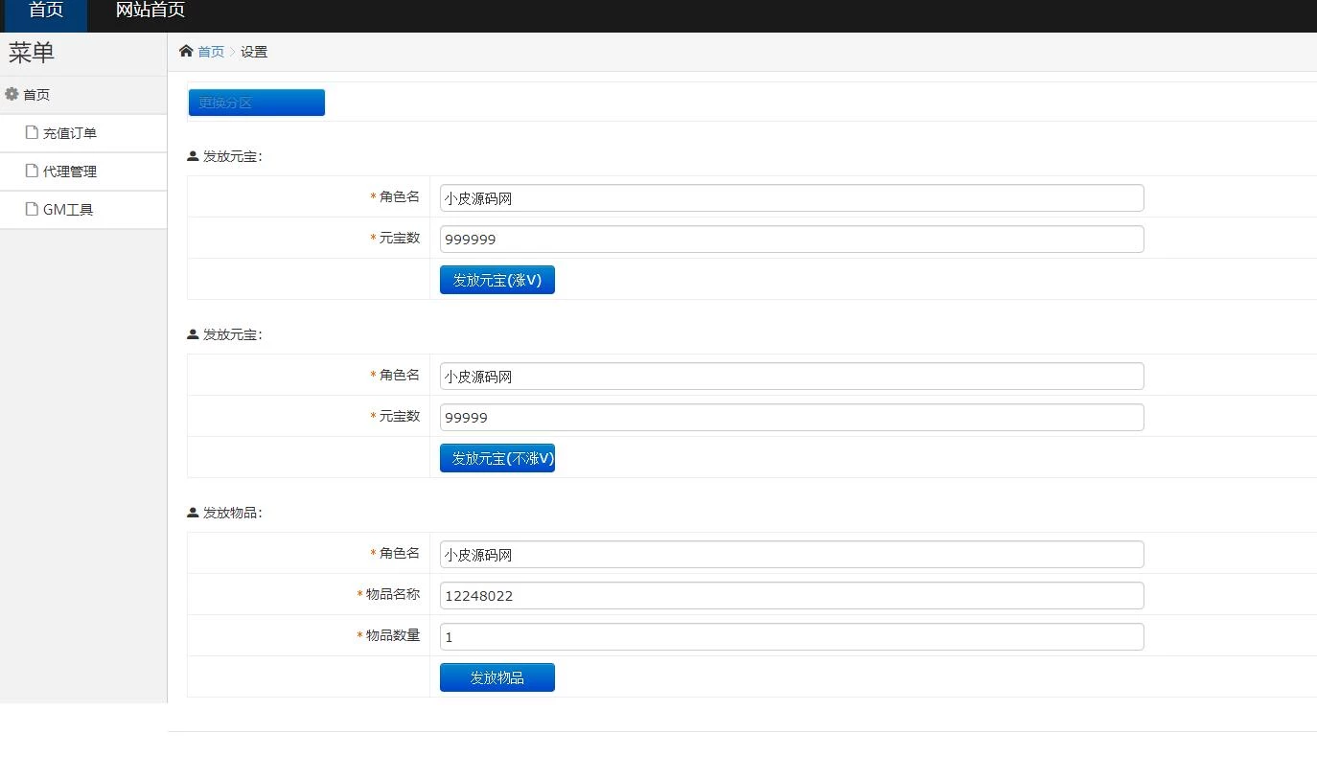Click the page icon next to 代理管理
The image size is (1317, 779).
tap(32, 171)
